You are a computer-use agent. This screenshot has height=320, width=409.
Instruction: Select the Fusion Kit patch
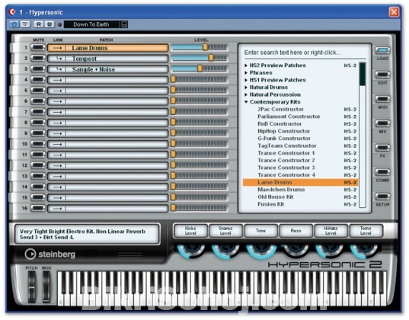click(x=300, y=204)
